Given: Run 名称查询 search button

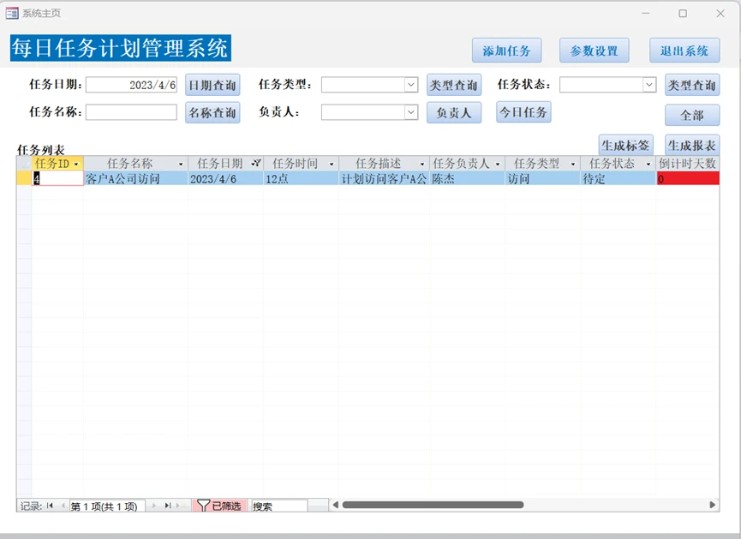Looking at the screenshot, I should 212,112.
